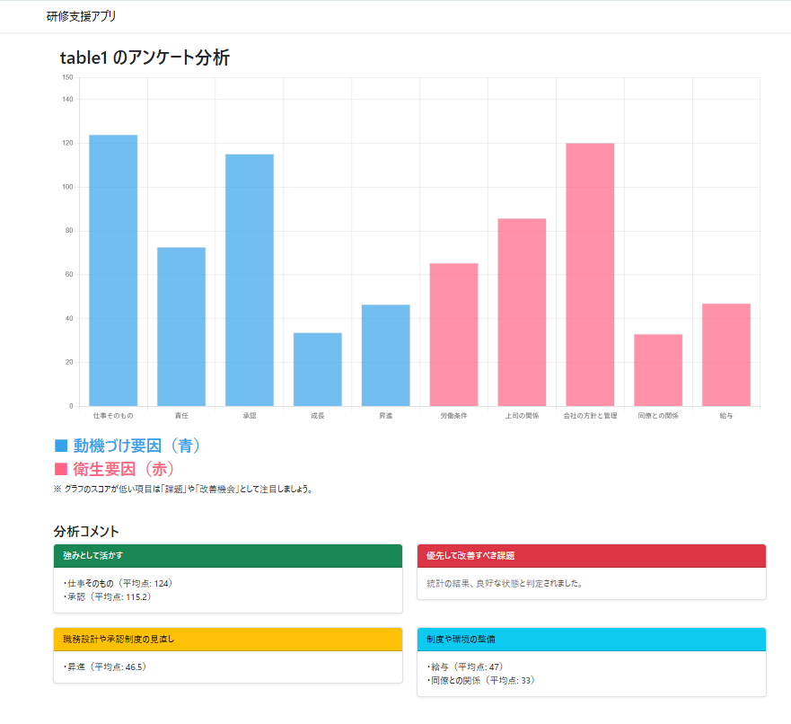Select the pink 労働条件 bar
Viewport: 791px width, 724px height.
coord(454,334)
